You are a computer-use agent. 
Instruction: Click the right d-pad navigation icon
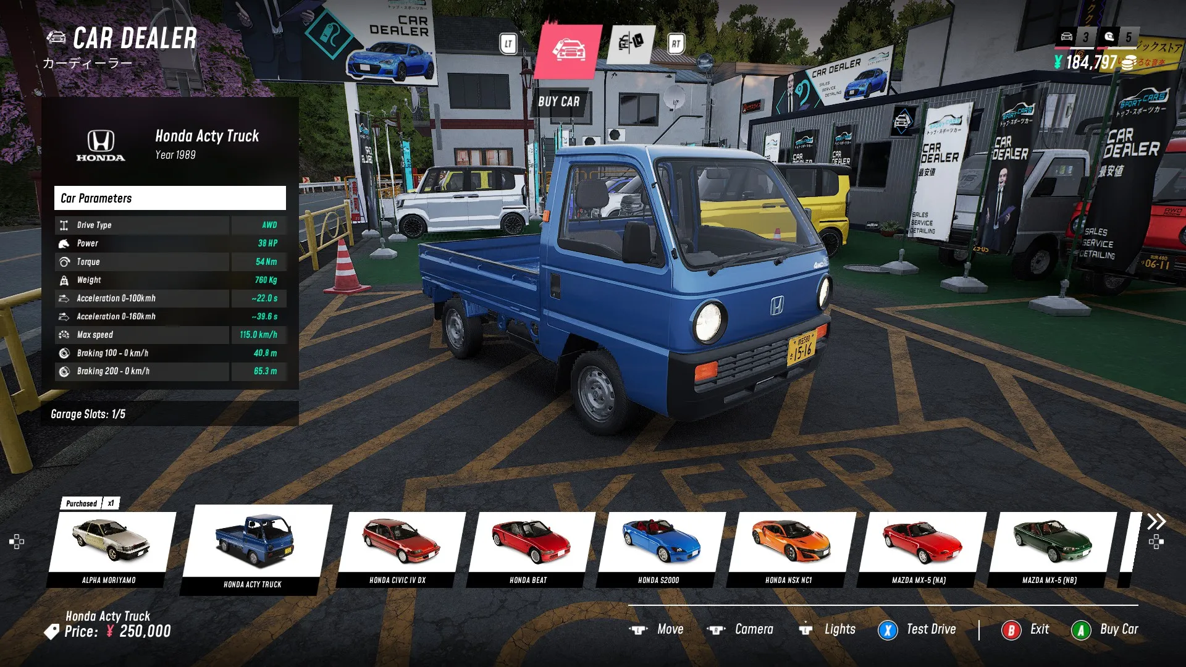tap(1156, 542)
